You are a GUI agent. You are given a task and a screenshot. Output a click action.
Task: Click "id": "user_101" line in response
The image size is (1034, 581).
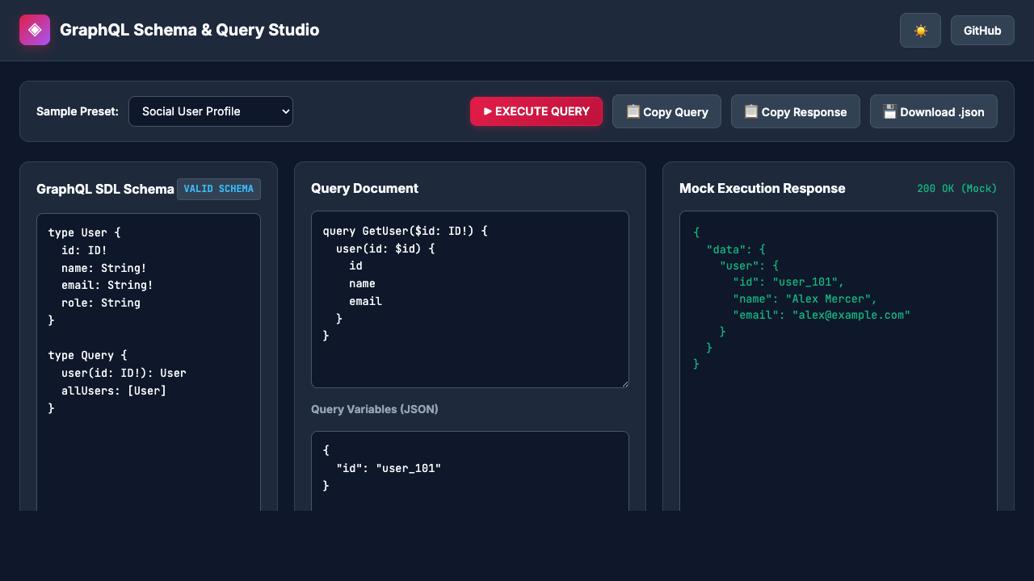click(788, 282)
